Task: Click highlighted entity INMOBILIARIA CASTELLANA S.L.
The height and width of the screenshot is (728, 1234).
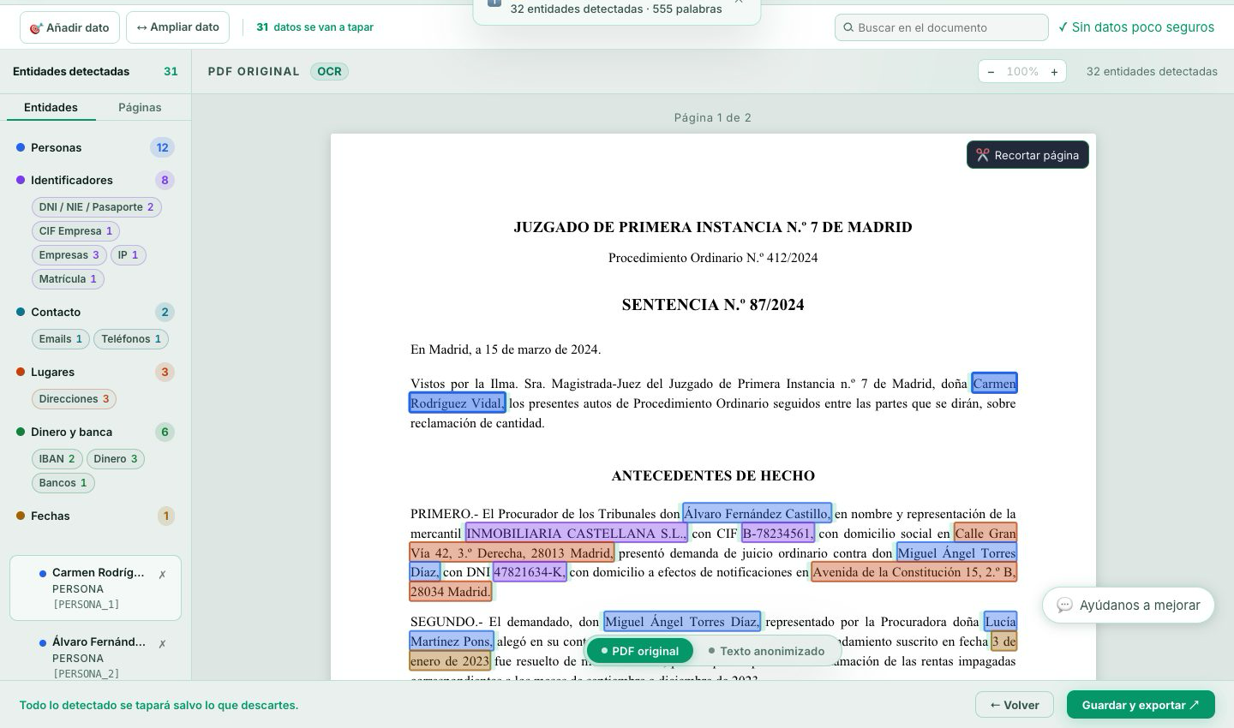Action: coord(576,534)
